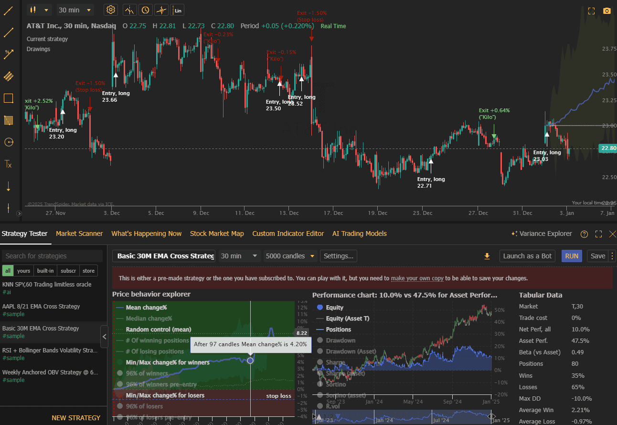This screenshot has height=425, width=617.
Task: Switch to the Market Scanner tab
Action: [79, 234]
